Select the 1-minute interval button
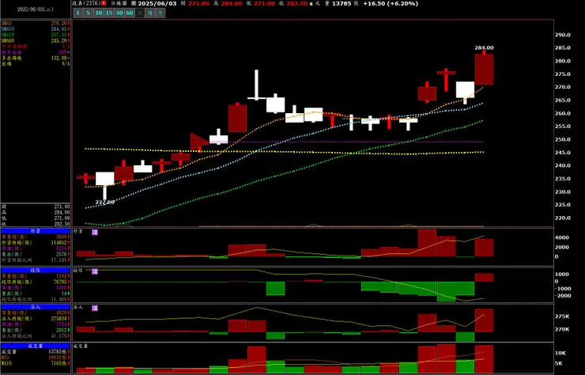The image size is (585, 375). tap(77, 13)
